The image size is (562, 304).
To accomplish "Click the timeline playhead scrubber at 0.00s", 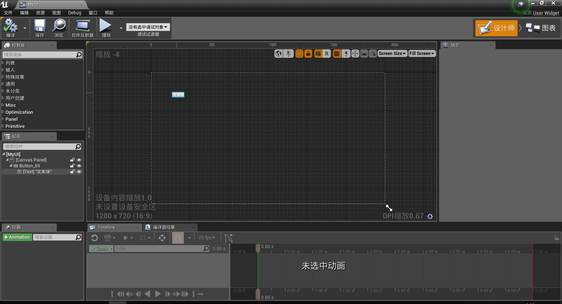I will pos(258,248).
